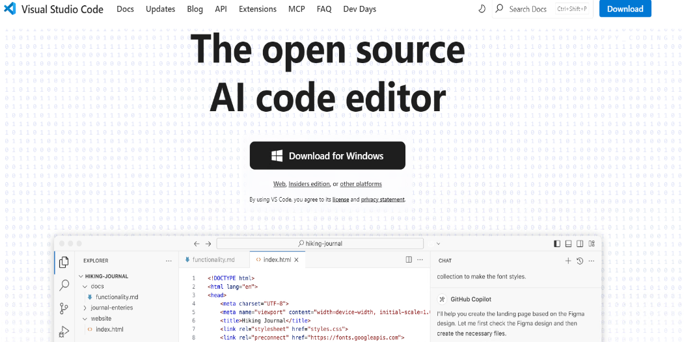Go back with the left arrow icon
Viewport: 684px width, 342px height.
[197, 244]
